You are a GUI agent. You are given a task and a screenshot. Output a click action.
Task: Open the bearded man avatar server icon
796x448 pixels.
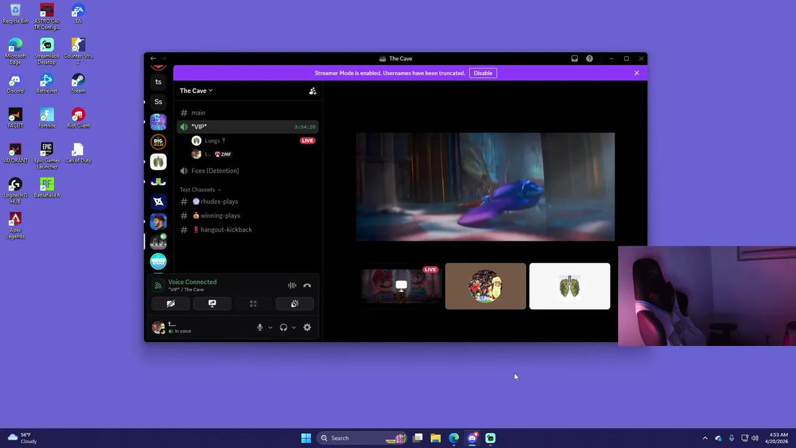click(x=158, y=222)
